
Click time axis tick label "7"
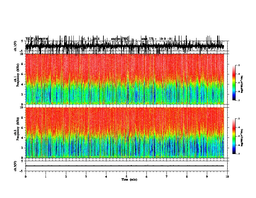(x=167, y=177)
